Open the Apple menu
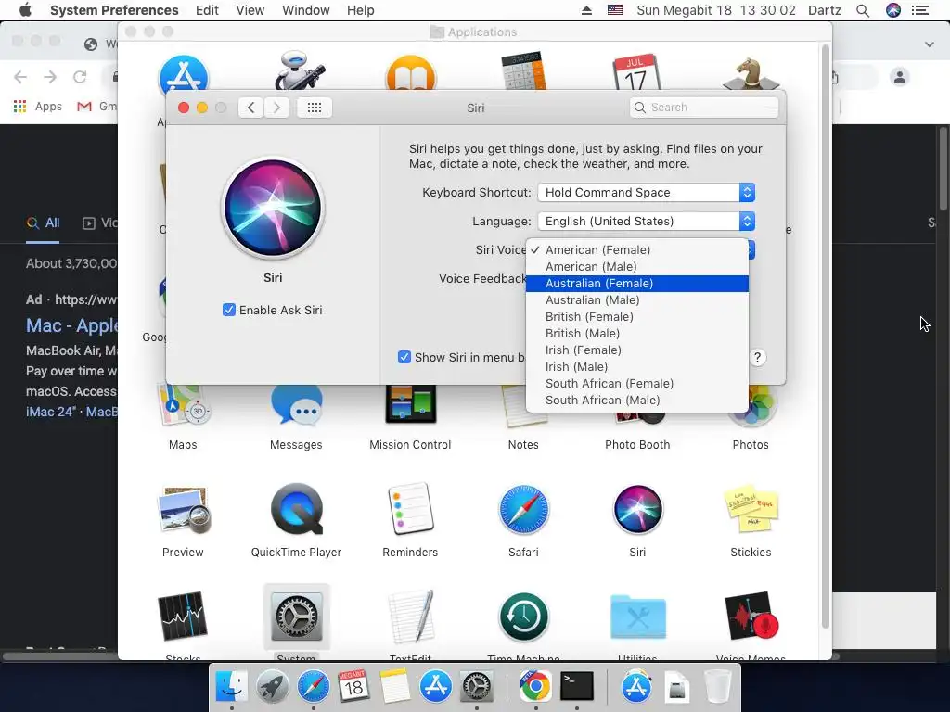950x712 pixels. coord(25,10)
